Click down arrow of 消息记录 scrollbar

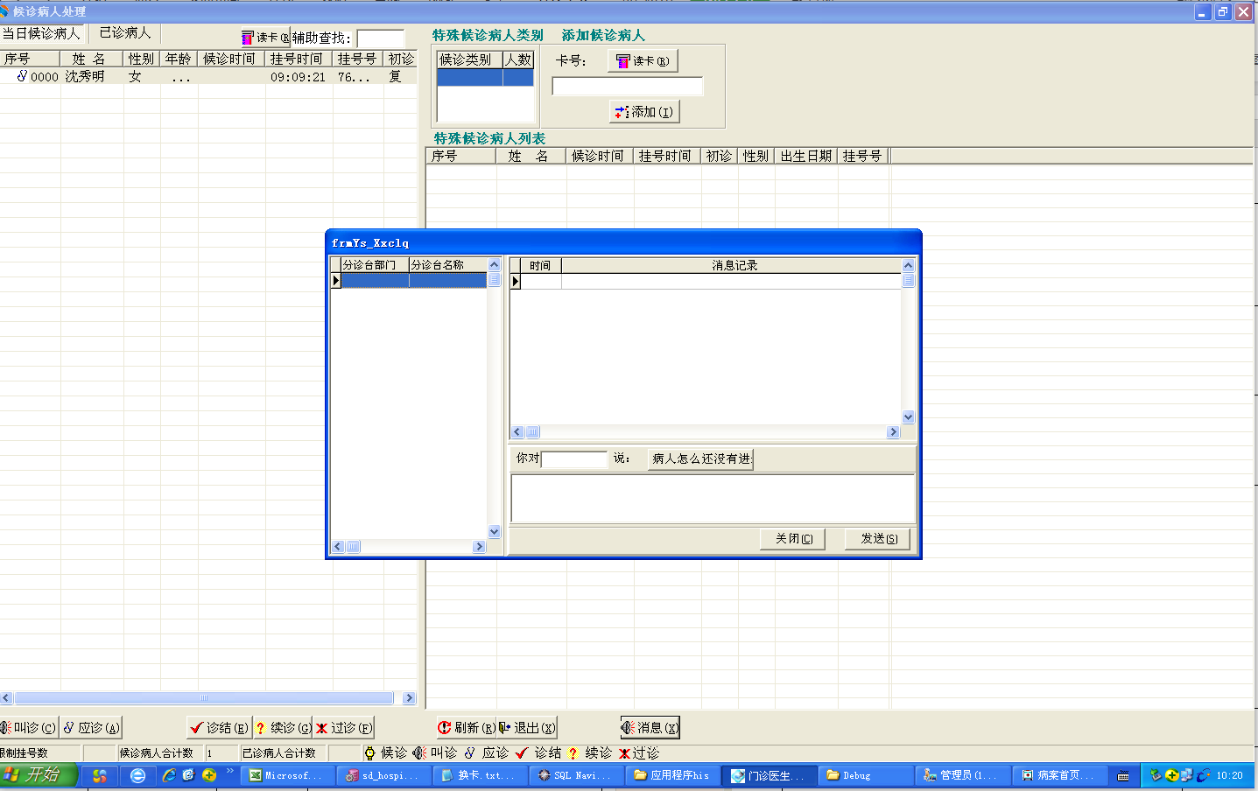(x=908, y=417)
